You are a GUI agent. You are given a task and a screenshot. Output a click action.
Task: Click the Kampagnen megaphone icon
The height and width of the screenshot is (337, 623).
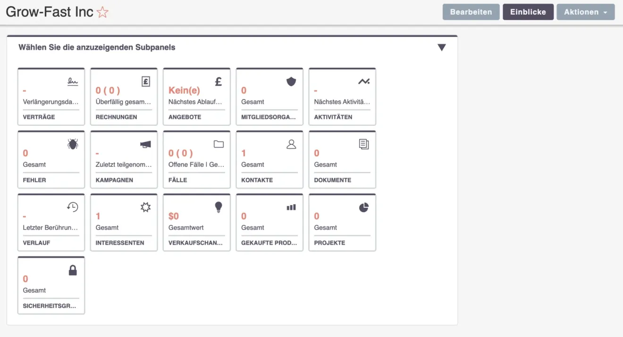coord(145,144)
